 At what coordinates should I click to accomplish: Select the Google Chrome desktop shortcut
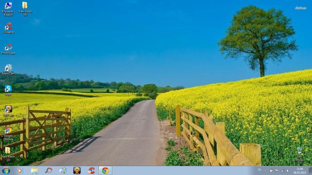click(x=8, y=134)
